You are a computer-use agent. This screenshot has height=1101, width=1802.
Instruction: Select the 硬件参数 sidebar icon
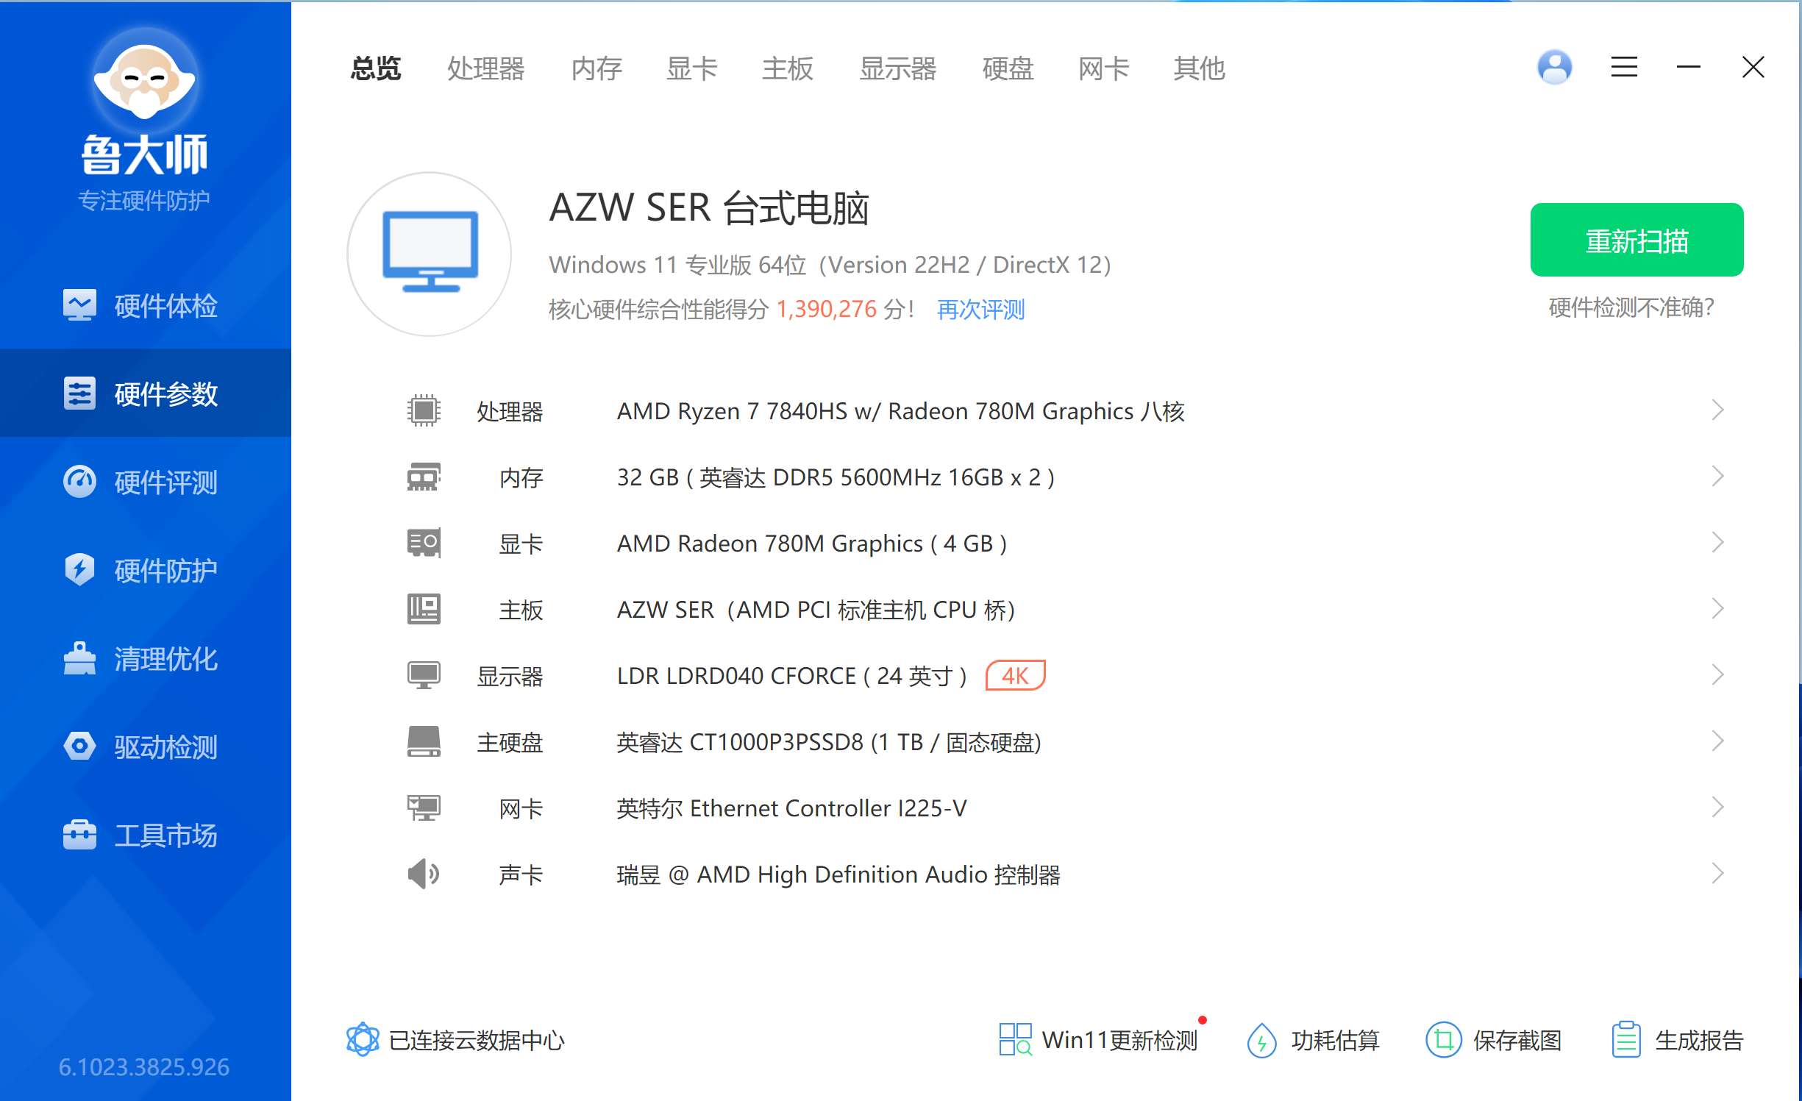79,393
